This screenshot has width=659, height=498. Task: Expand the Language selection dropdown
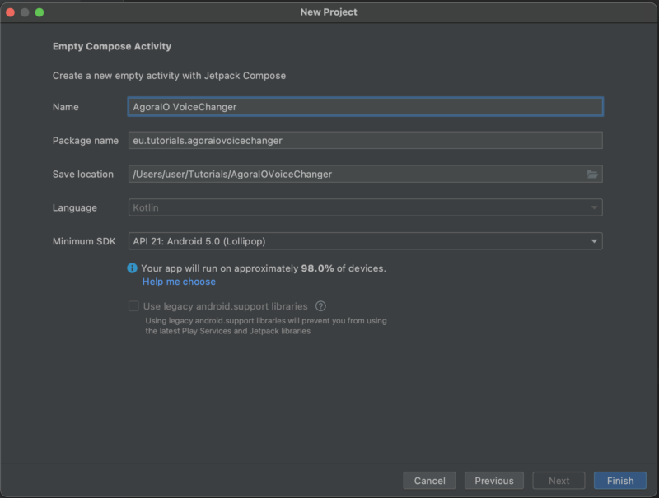[x=365, y=207]
